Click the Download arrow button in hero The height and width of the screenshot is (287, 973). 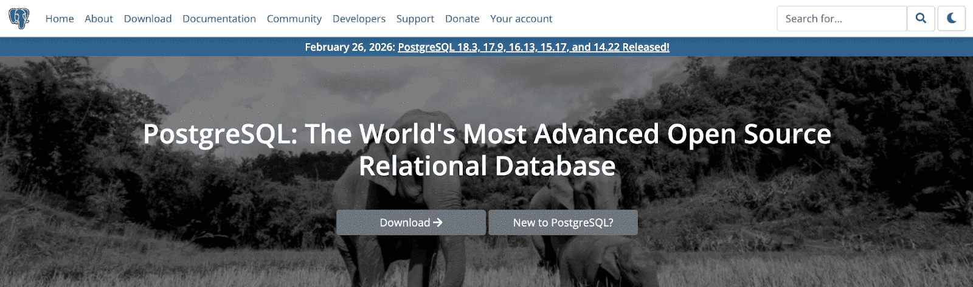click(411, 223)
